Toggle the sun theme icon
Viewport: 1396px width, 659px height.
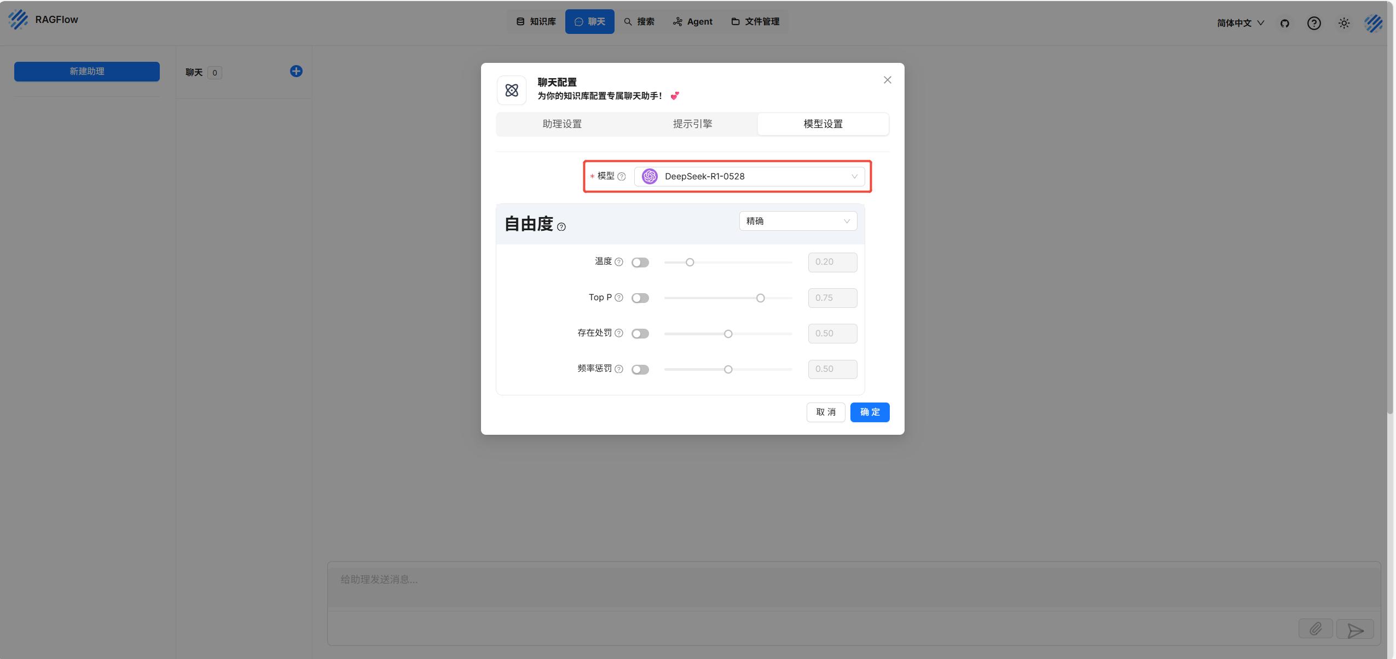point(1343,23)
